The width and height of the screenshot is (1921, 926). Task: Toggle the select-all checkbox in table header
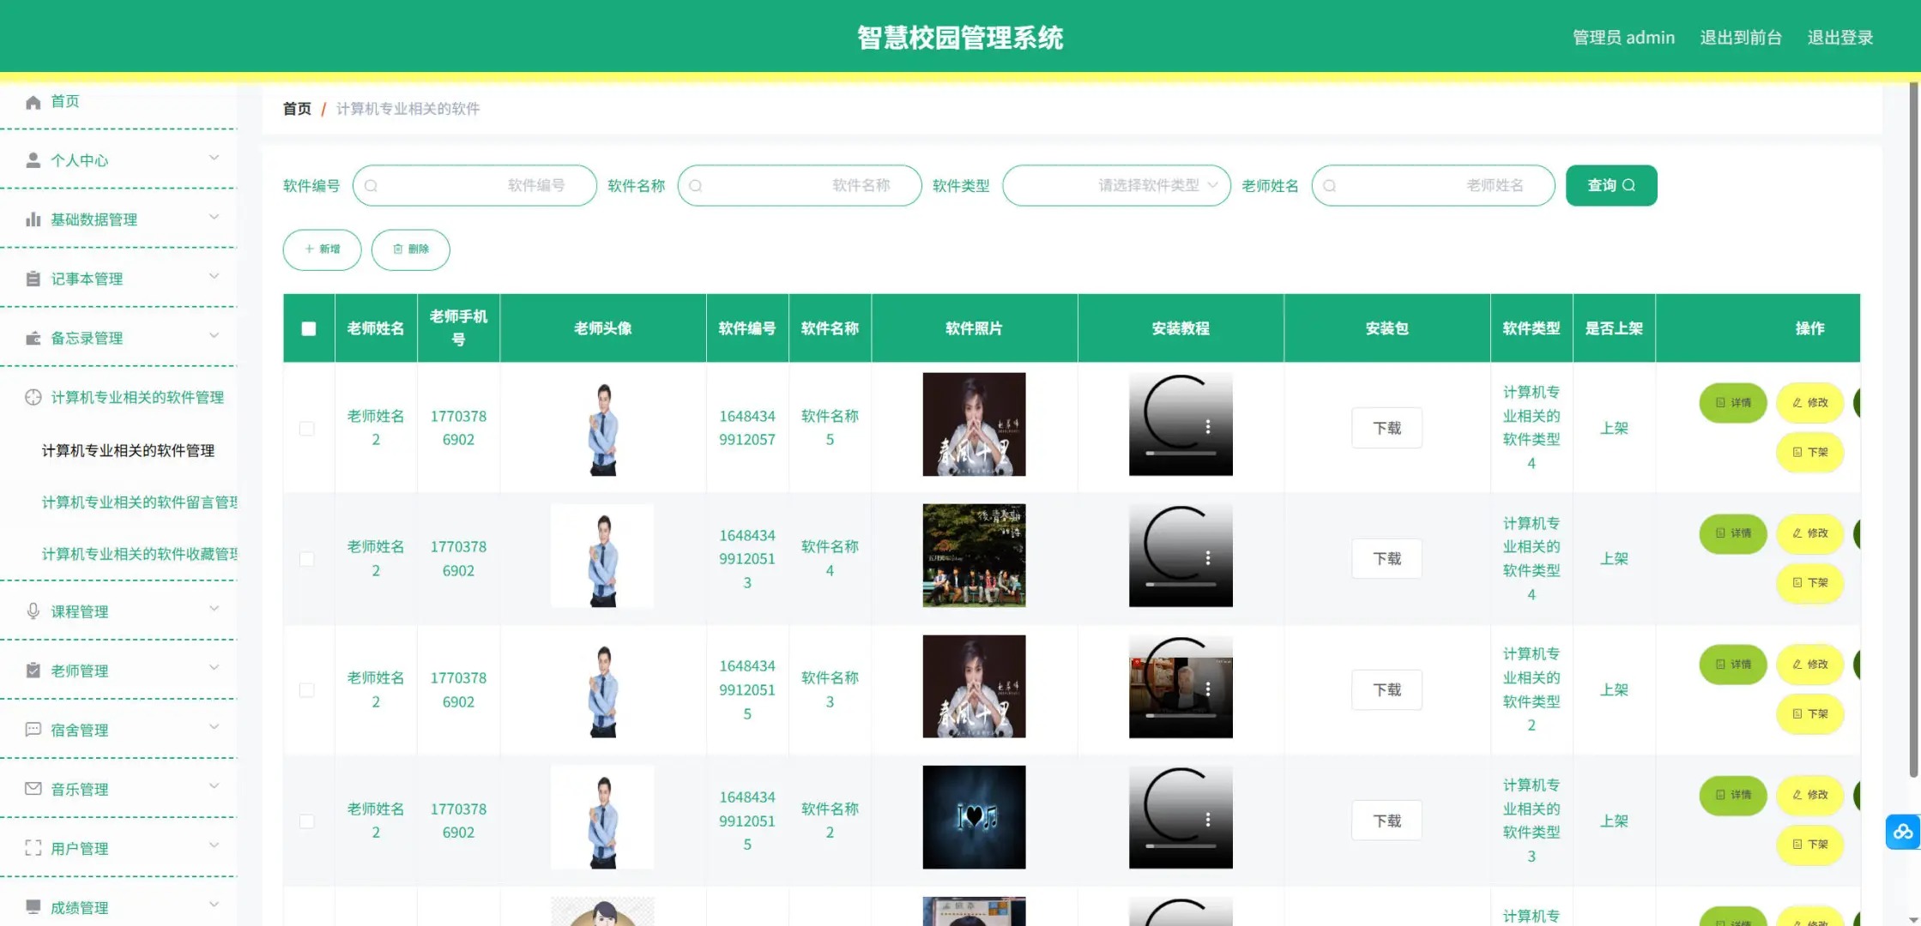point(309,328)
